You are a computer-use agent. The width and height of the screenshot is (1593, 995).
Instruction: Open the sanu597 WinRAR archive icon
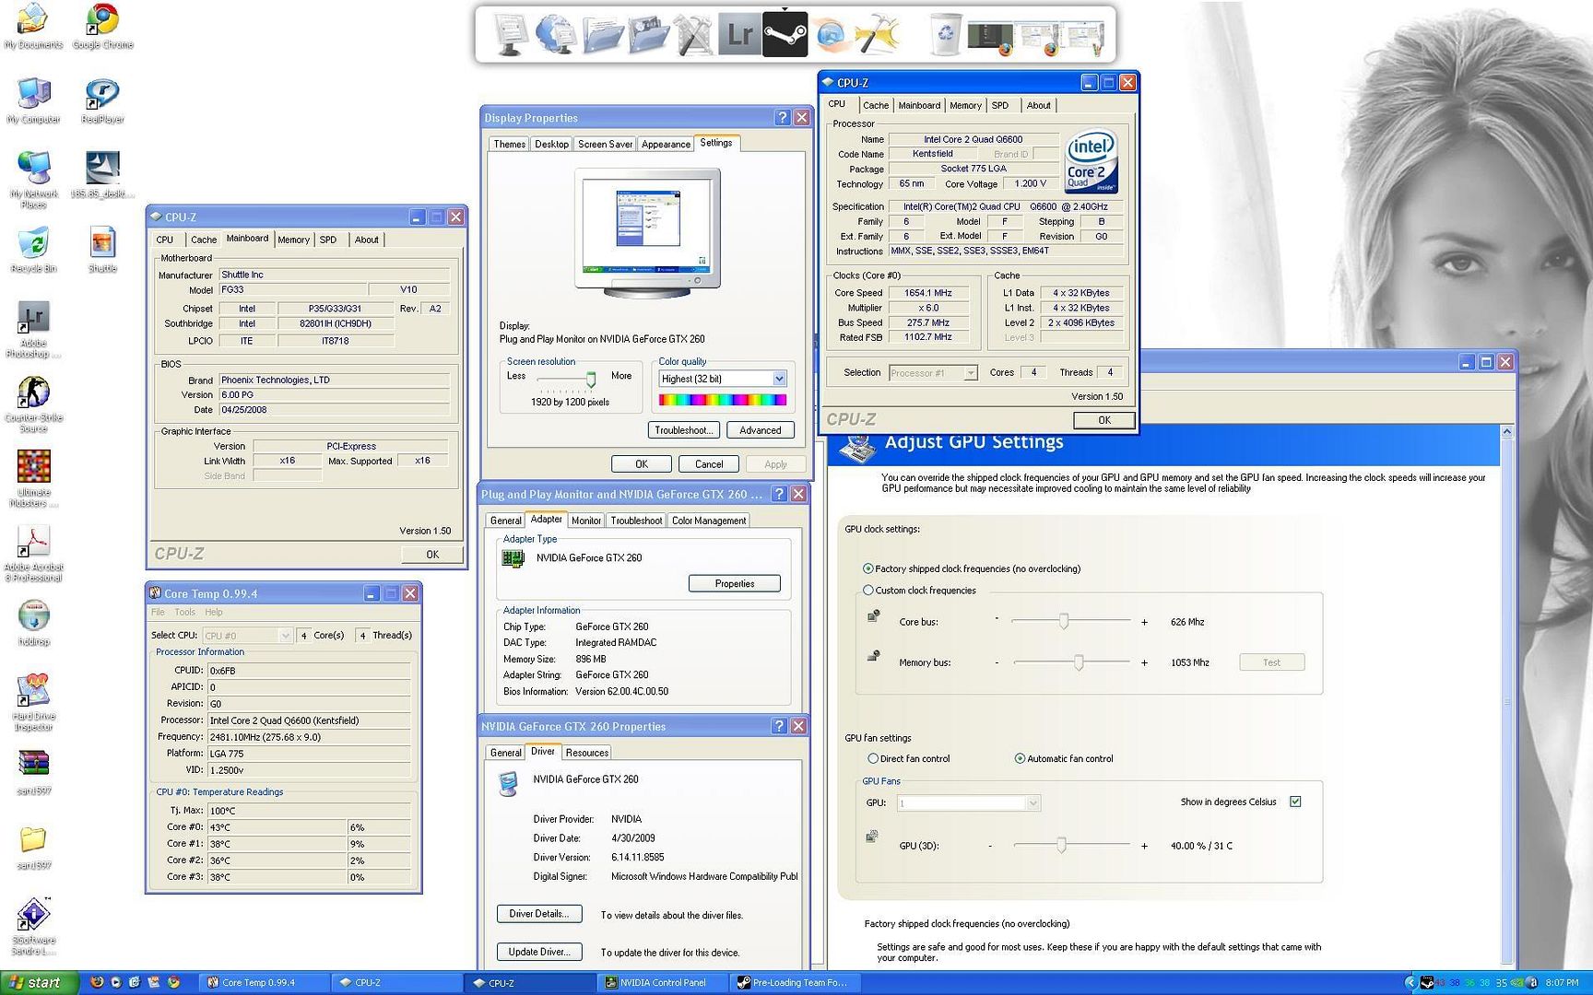pyautogui.click(x=33, y=772)
